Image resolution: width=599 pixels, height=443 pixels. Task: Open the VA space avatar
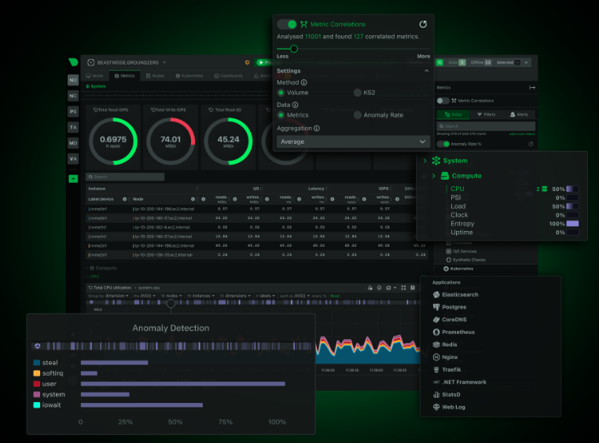click(73, 159)
